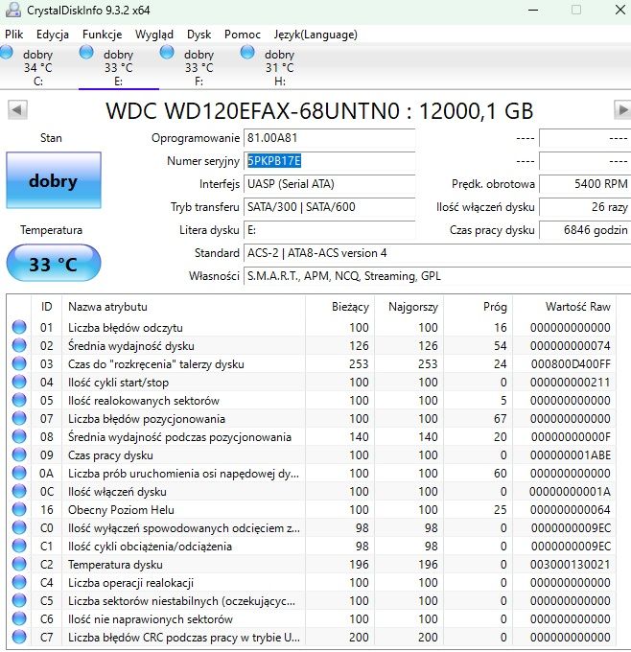Open the Plik menu
The width and height of the screenshot is (631, 652).
pos(13,35)
